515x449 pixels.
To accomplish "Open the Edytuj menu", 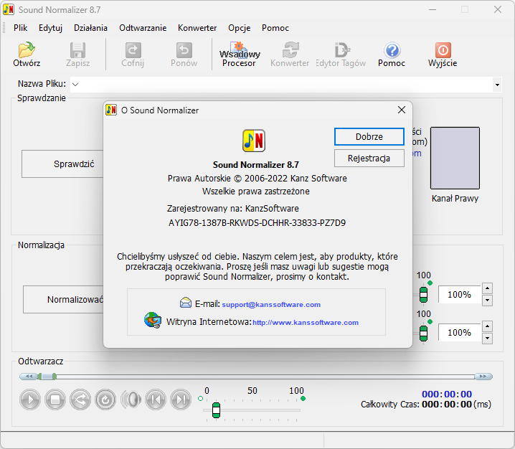I will point(51,28).
